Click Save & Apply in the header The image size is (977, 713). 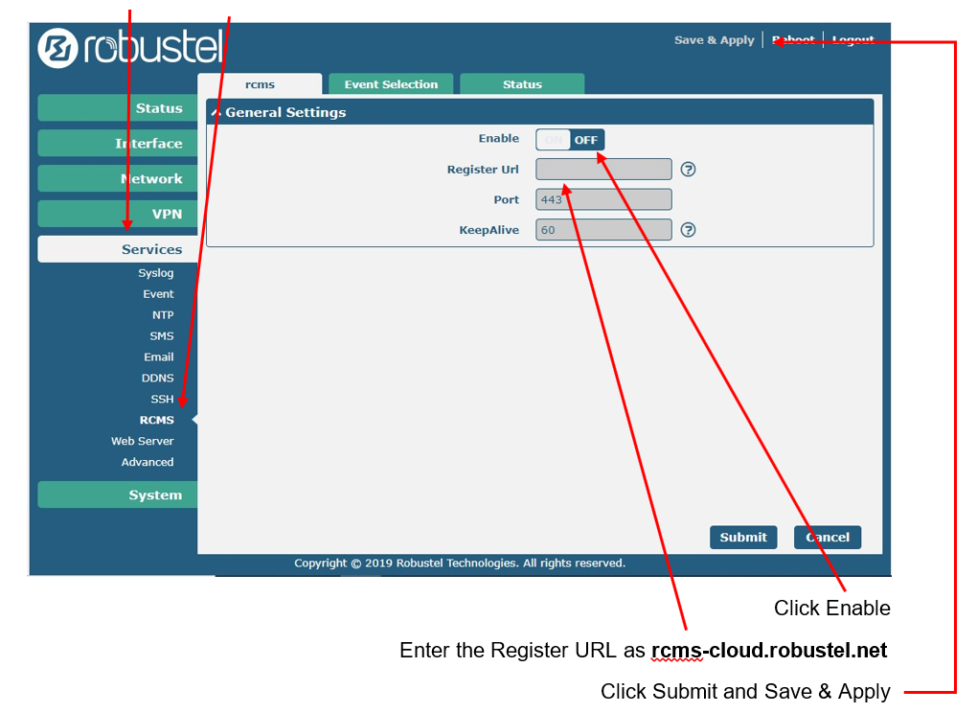point(714,40)
